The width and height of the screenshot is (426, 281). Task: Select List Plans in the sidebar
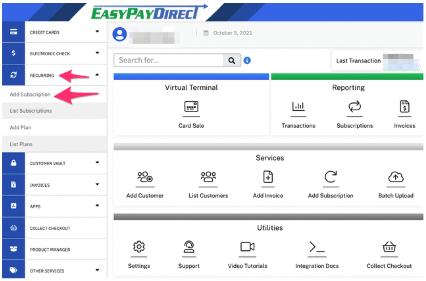pyautogui.click(x=21, y=144)
